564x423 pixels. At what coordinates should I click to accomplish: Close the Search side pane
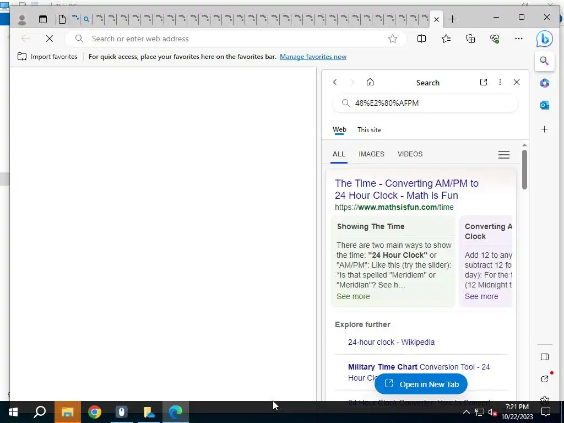pyautogui.click(x=517, y=82)
